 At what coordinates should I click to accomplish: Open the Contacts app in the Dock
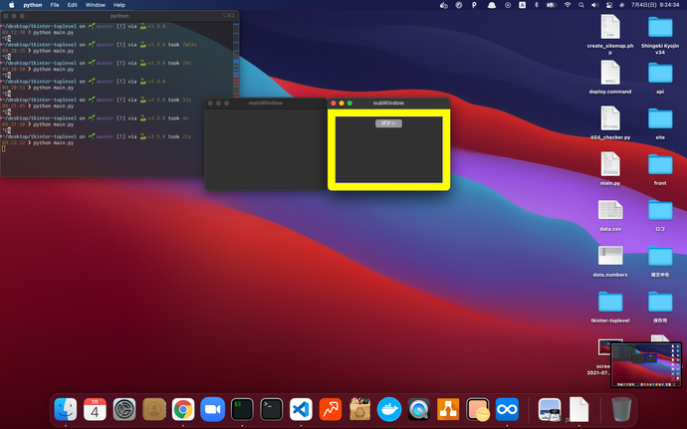pos(154,409)
